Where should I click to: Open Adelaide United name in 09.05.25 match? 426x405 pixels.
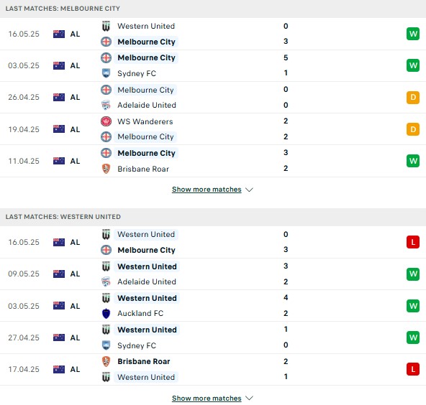[x=147, y=281]
